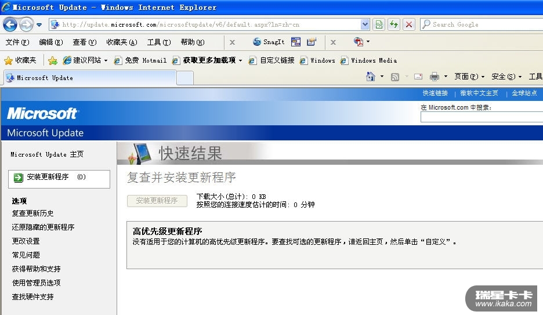
Task: Click the address bar URL field
Action: [x=209, y=24]
